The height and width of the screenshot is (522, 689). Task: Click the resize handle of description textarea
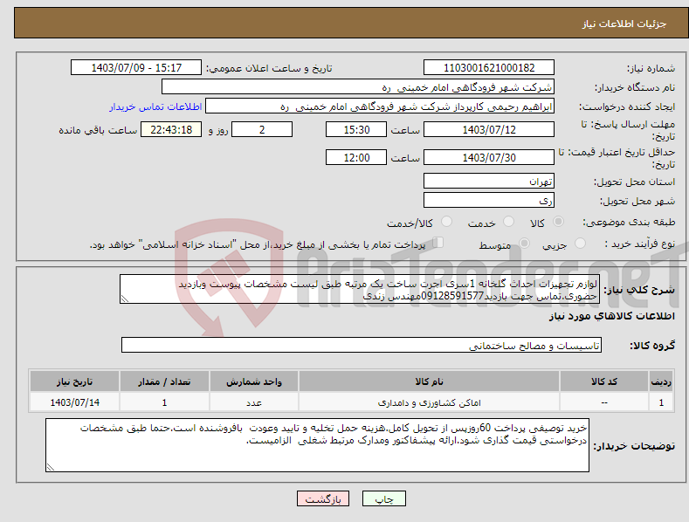coord(125,299)
